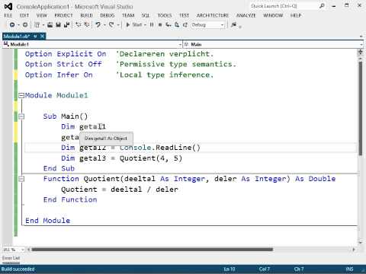Open the PROJECT menu
The height and width of the screenshot is (274, 366).
click(63, 15)
